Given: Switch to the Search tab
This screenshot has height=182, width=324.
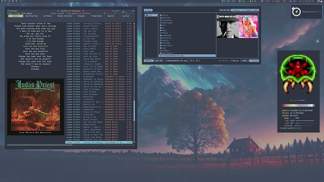Looking at the screenshot, I should [x=111, y=16].
